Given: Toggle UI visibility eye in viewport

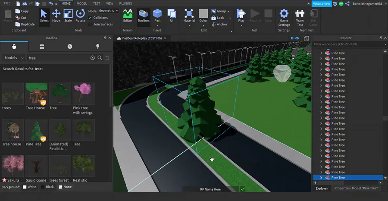Looking at the screenshot, I should tap(295, 38).
